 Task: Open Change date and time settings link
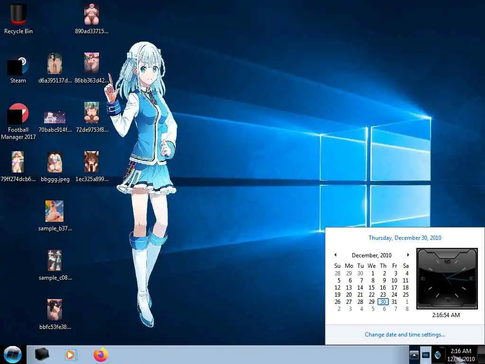point(405,335)
